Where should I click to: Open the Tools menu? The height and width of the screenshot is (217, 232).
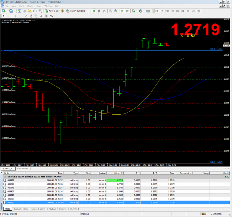click(39, 6)
